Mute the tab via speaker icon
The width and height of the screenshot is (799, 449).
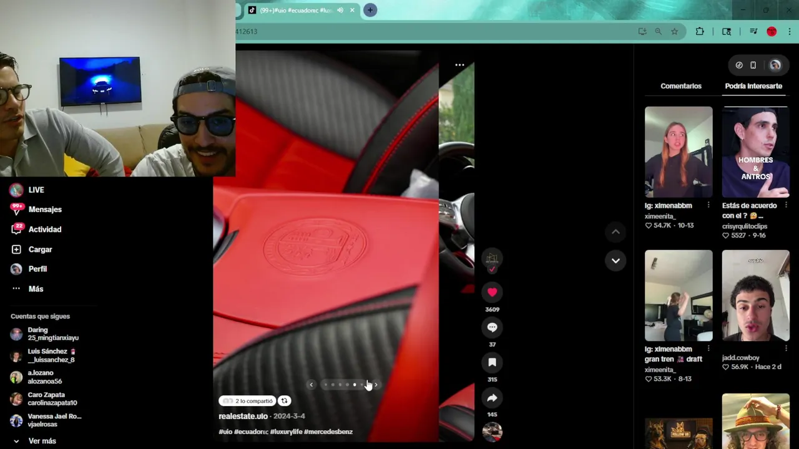click(340, 10)
